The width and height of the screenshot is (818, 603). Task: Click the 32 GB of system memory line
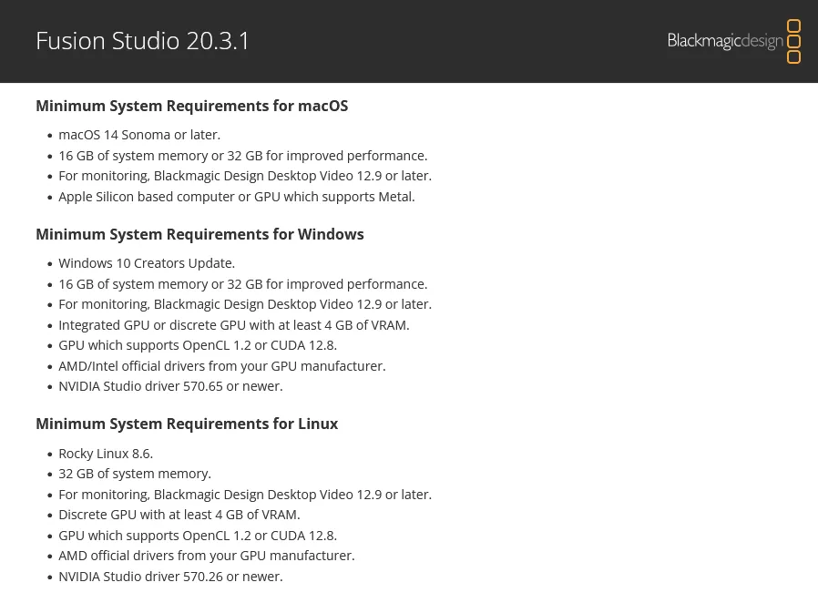coord(135,474)
